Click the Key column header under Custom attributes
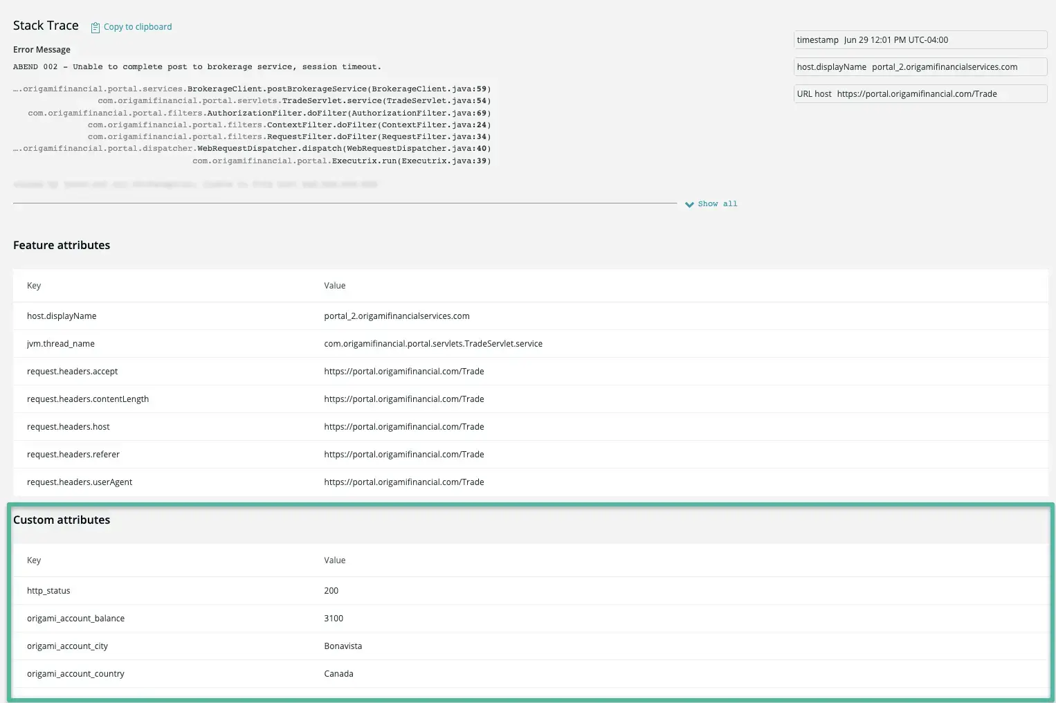The width and height of the screenshot is (1056, 703). 34,560
